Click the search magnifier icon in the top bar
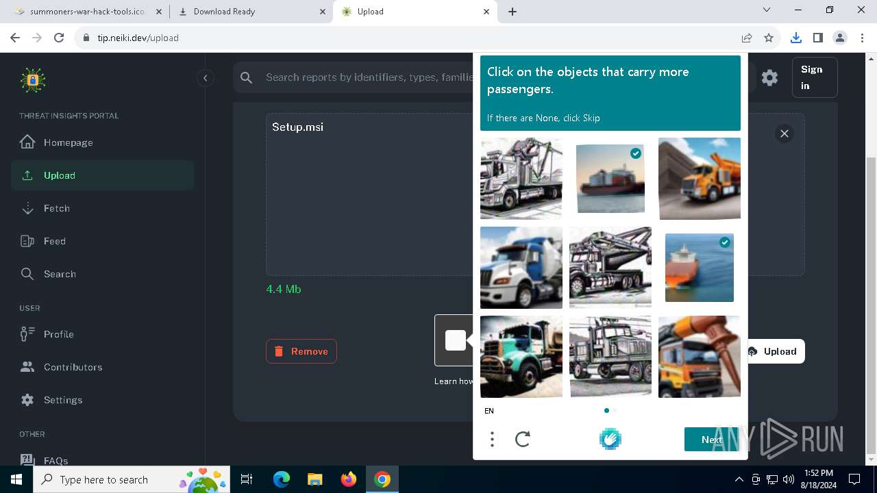877x493 pixels. coord(247,77)
